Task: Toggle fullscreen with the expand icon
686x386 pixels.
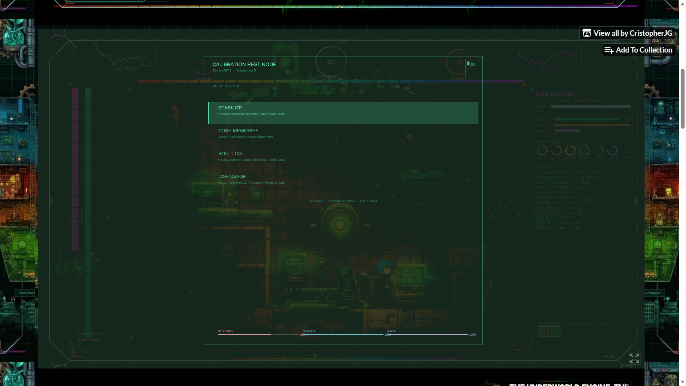Action: tap(634, 358)
